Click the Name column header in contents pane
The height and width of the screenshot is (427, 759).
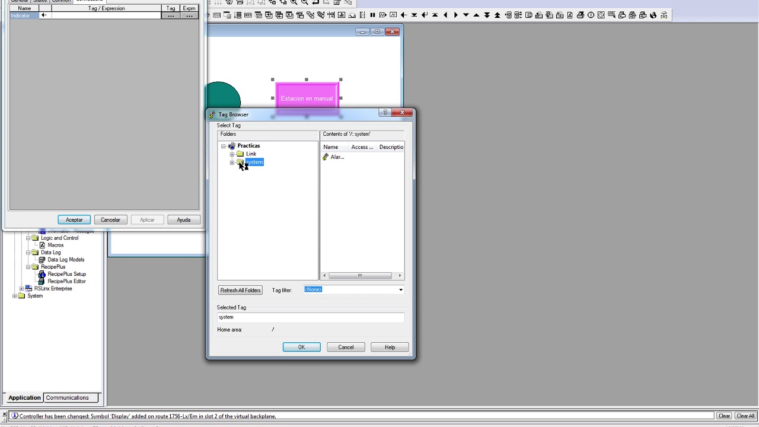(x=331, y=147)
